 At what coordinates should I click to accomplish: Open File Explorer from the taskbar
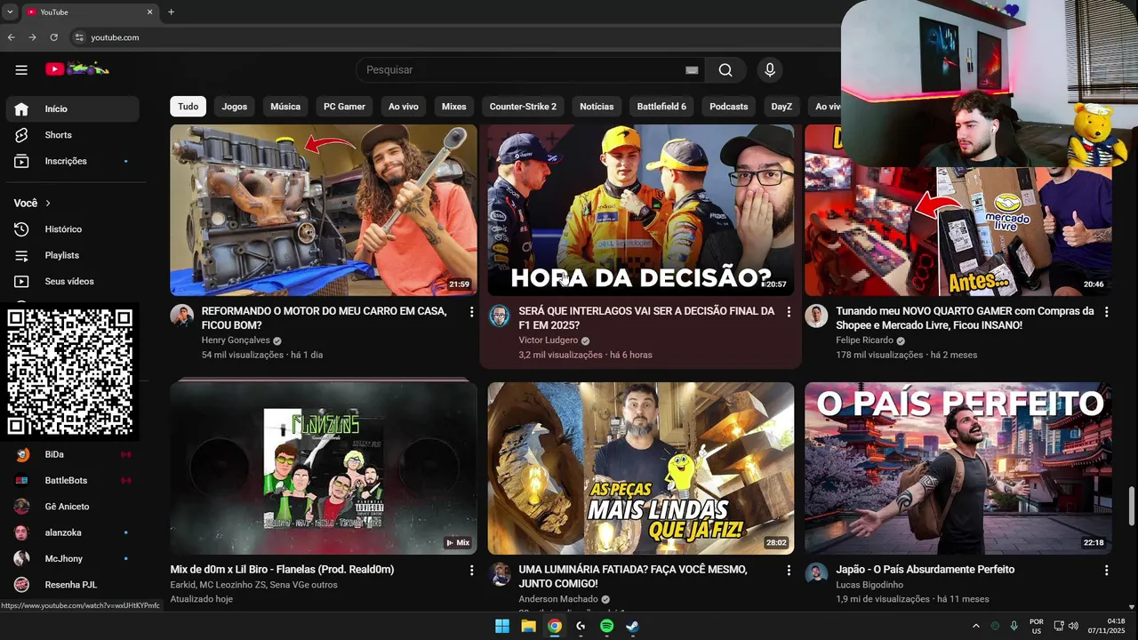[x=528, y=626]
